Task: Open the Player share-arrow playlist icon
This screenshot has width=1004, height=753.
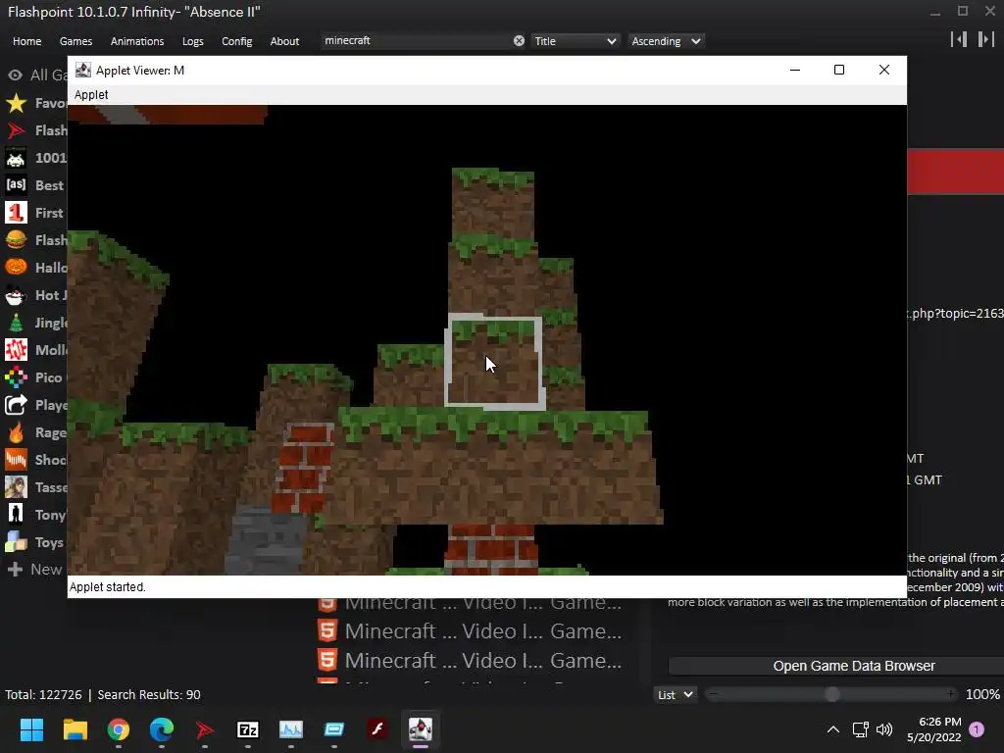Action: [16, 405]
